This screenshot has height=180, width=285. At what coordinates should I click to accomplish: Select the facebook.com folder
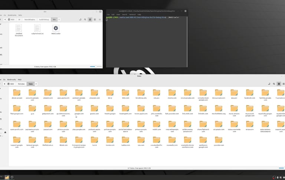pos(250,94)
